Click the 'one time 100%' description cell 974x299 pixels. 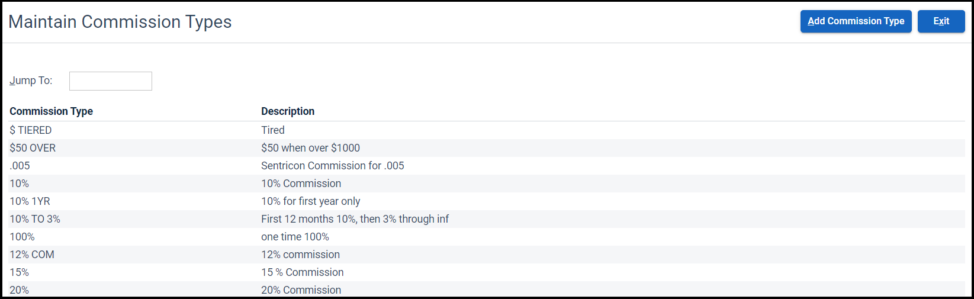(295, 237)
